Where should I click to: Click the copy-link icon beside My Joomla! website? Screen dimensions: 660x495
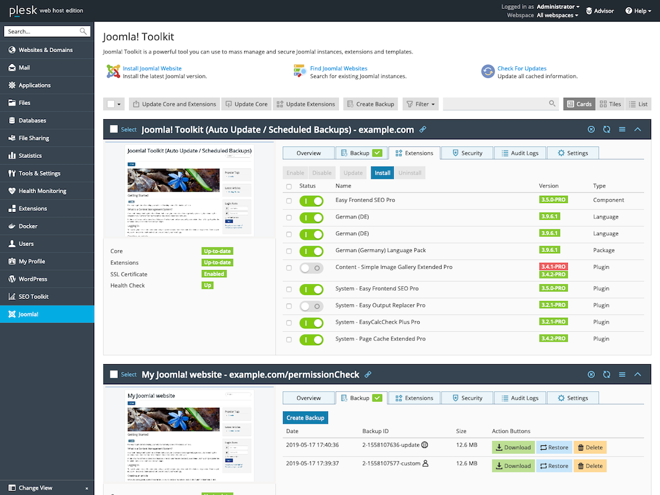368,374
